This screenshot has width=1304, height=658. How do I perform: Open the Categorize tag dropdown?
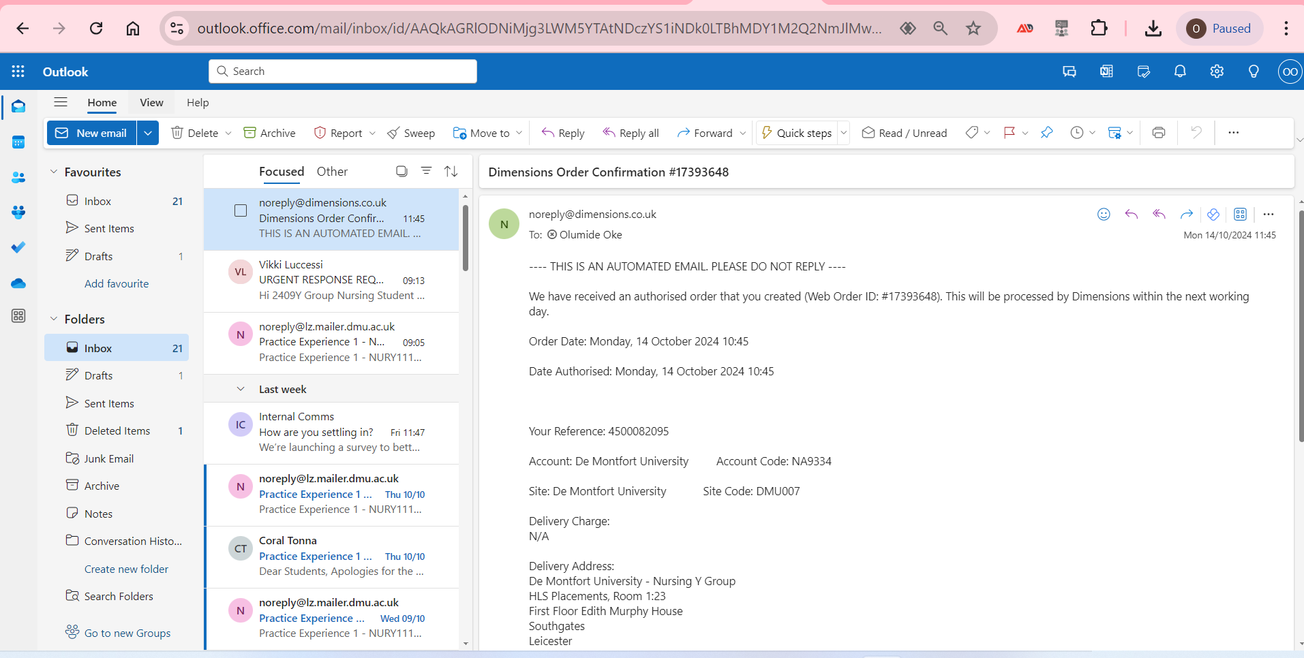(987, 133)
